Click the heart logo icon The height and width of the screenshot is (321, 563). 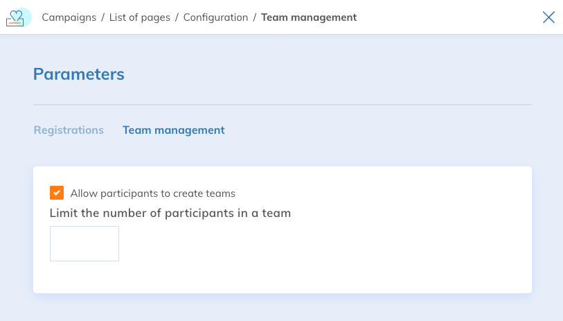tap(18, 17)
